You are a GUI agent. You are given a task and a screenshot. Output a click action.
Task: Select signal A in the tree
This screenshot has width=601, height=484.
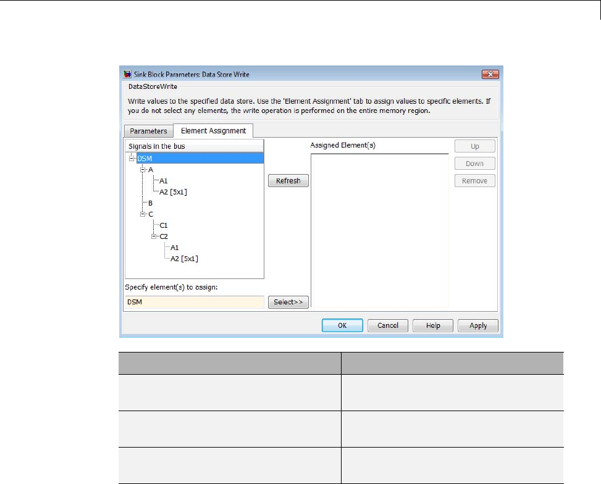[151, 170]
